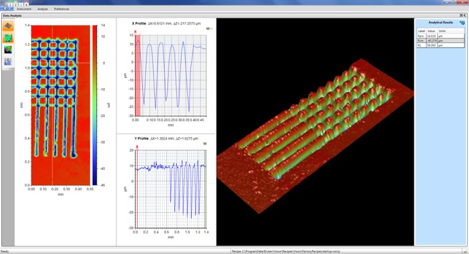This screenshot has height=254, width=469.
Task: Select the 3D surface view icon in sidebar
Action: pyautogui.click(x=8, y=26)
